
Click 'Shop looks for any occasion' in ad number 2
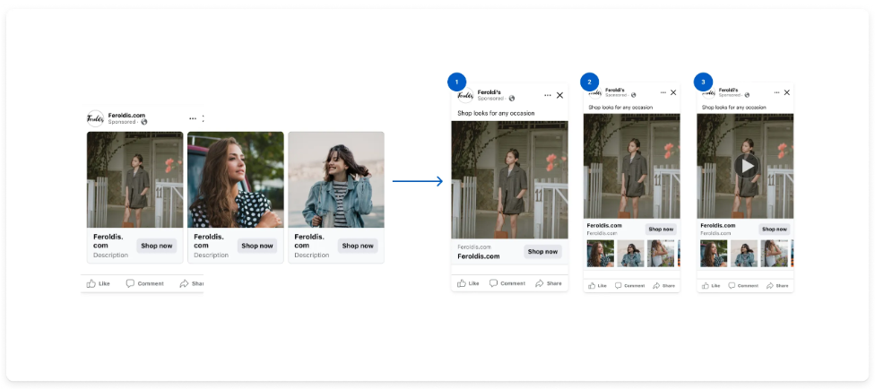(x=620, y=107)
